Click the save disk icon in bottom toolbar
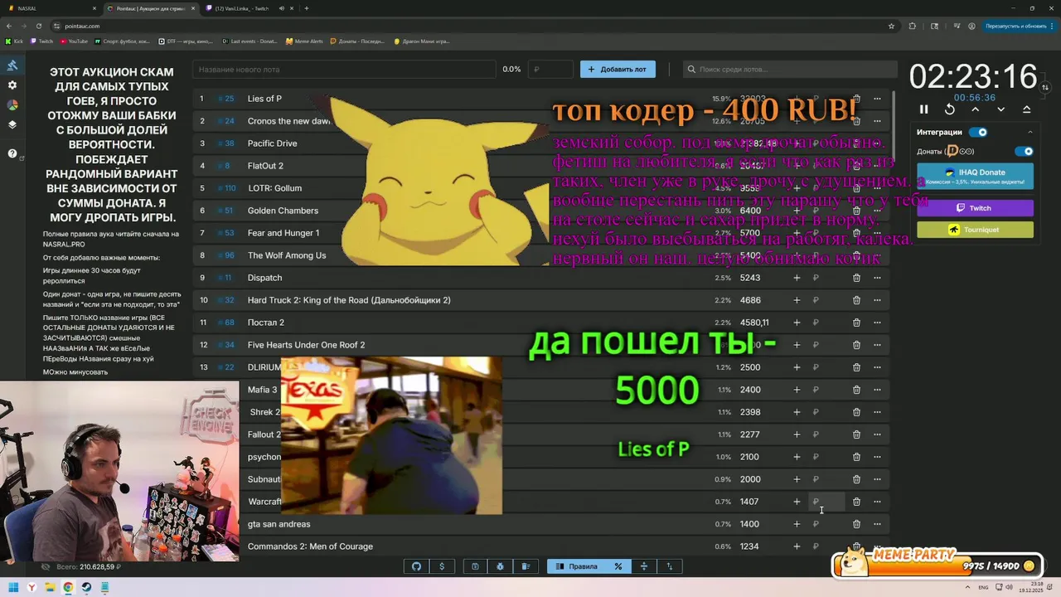This screenshot has width=1061, height=597. pos(475,566)
